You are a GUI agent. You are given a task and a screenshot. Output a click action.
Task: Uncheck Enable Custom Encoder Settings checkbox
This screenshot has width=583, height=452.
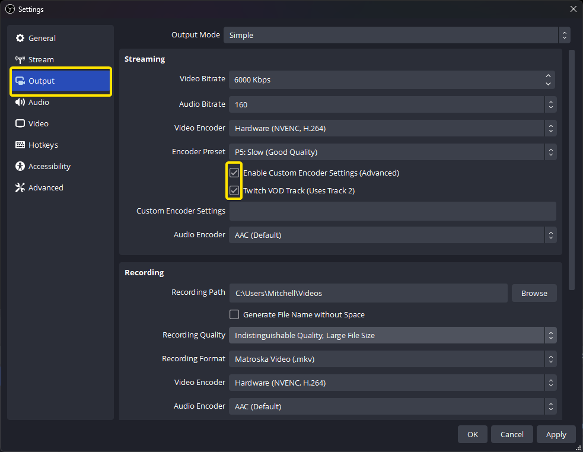[x=234, y=173]
